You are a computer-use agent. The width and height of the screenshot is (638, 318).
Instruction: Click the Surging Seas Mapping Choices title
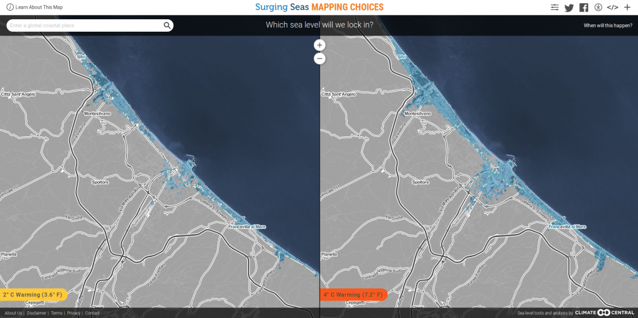tap(320, 7)
